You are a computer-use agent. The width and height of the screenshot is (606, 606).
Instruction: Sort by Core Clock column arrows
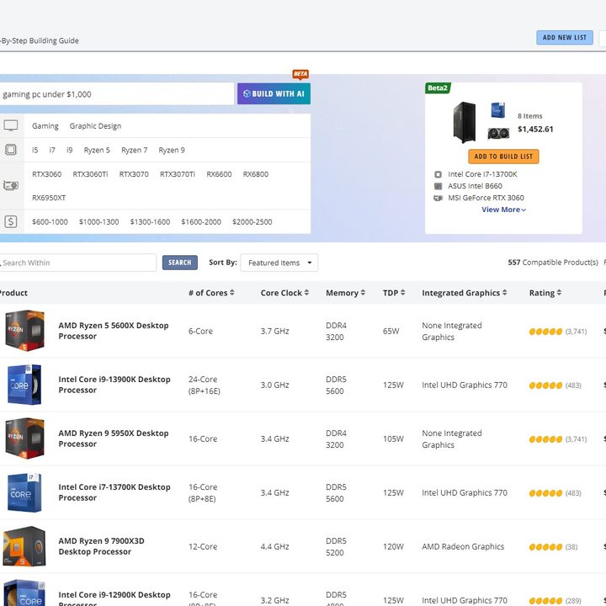coord(306,293)
